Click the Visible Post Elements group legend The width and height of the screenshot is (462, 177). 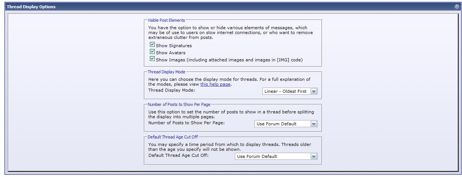coord(166,20)
